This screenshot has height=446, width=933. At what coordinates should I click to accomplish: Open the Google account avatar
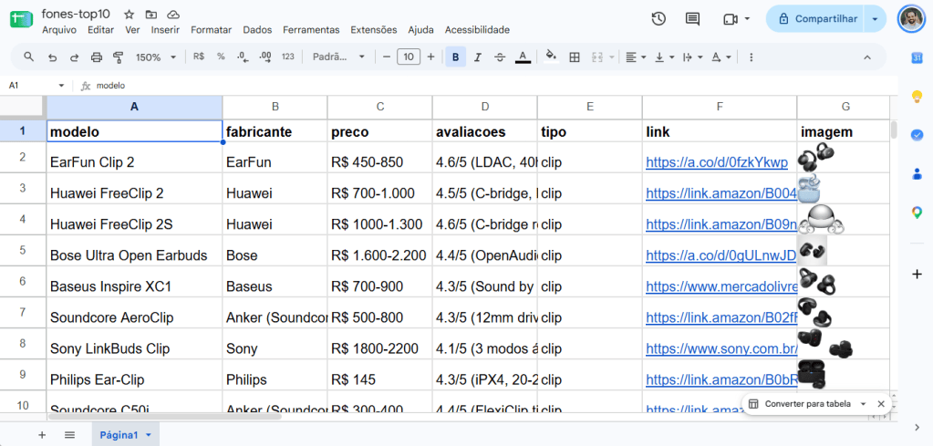[910, 19]
